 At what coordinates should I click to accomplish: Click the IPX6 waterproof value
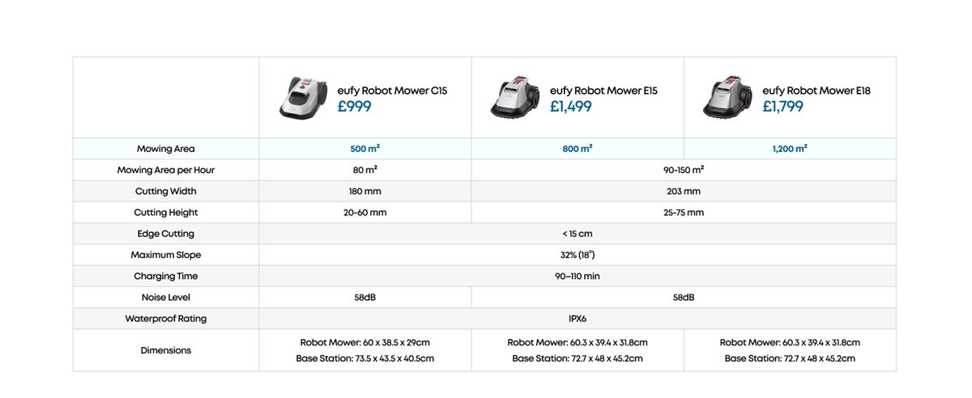pos(578,318)
